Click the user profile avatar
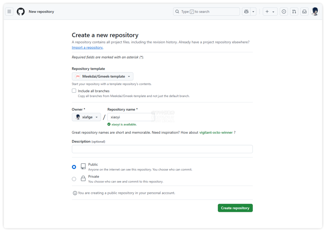 (315, 12)
